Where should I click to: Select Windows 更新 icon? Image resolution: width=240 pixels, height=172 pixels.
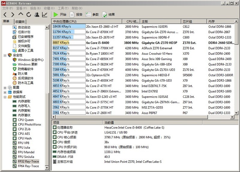click(x=14, y=65)
